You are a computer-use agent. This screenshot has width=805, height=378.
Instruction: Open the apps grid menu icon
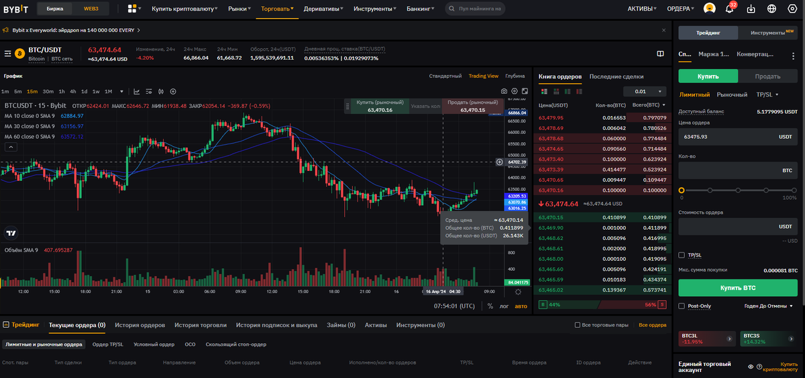click(x=131, y=9)
